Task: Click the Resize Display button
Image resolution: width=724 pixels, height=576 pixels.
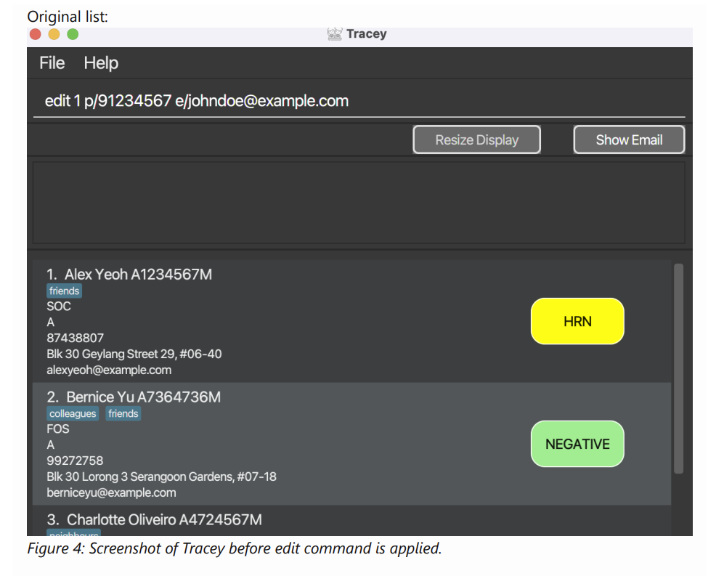Action: tap(476, 139)
